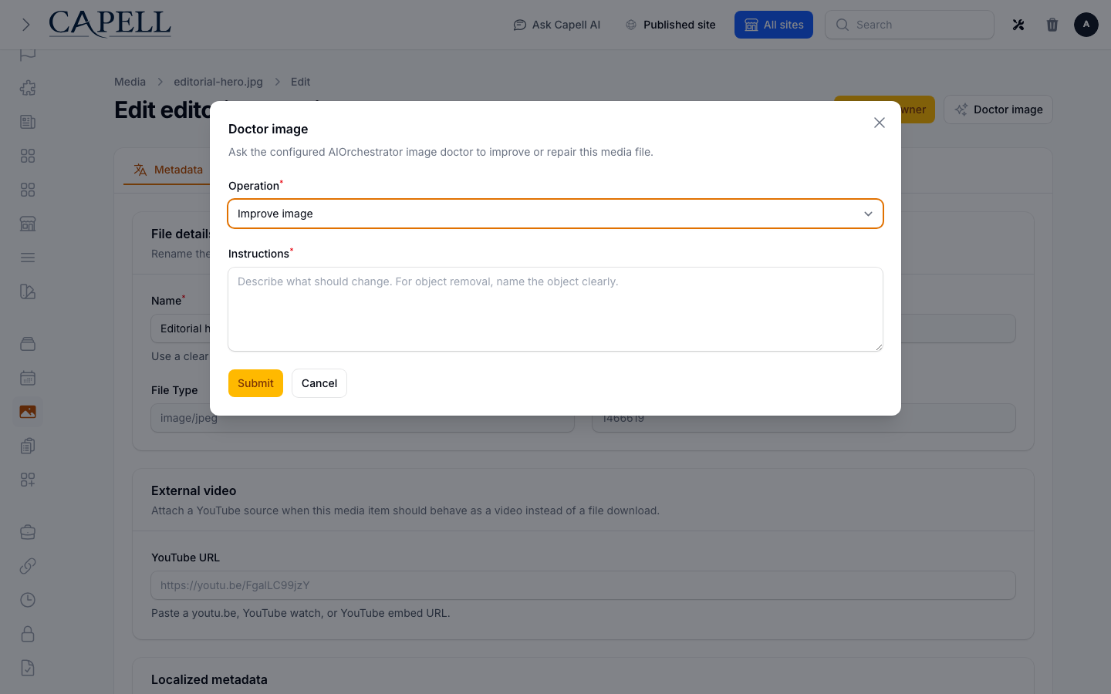This screenshot has width=1111, height=694.
Task: Click into the Instructions text area
Action: coord(555,309)
